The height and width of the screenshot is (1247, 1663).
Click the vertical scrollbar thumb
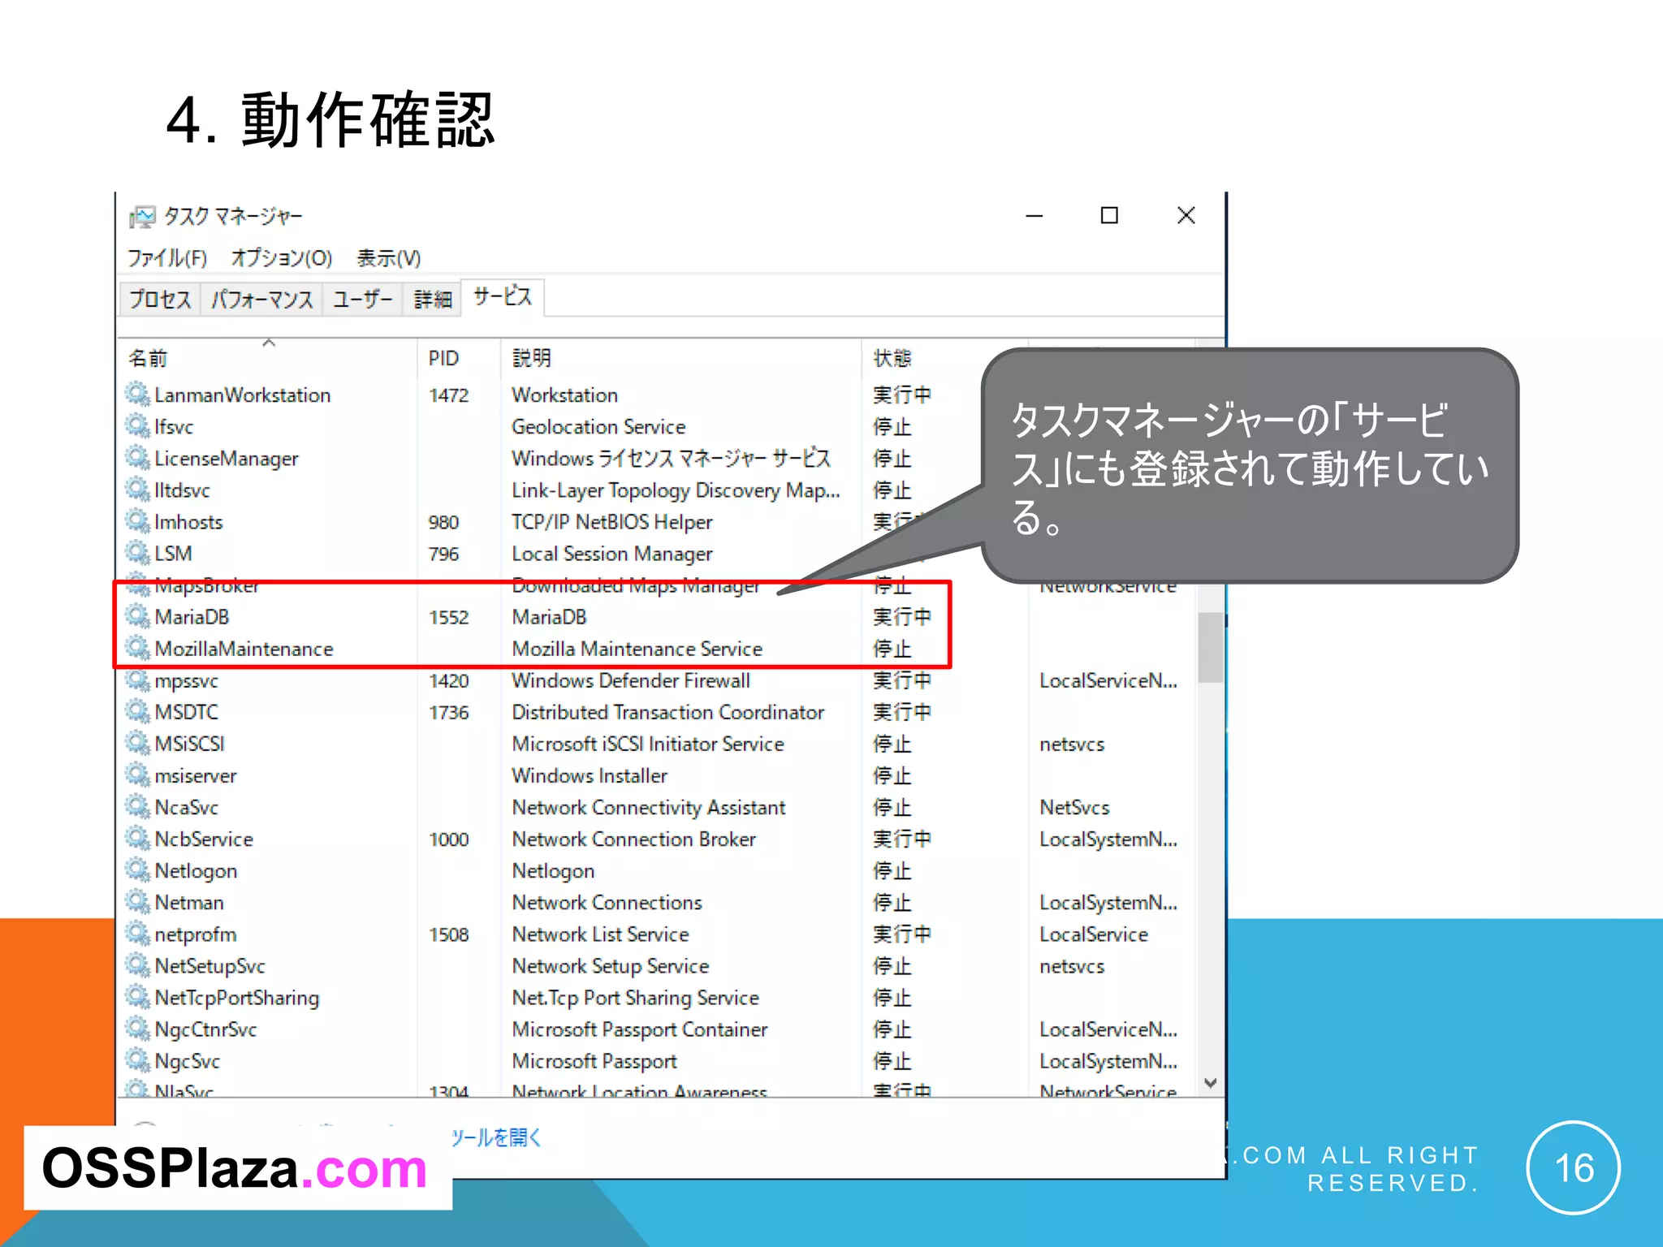1210,647
